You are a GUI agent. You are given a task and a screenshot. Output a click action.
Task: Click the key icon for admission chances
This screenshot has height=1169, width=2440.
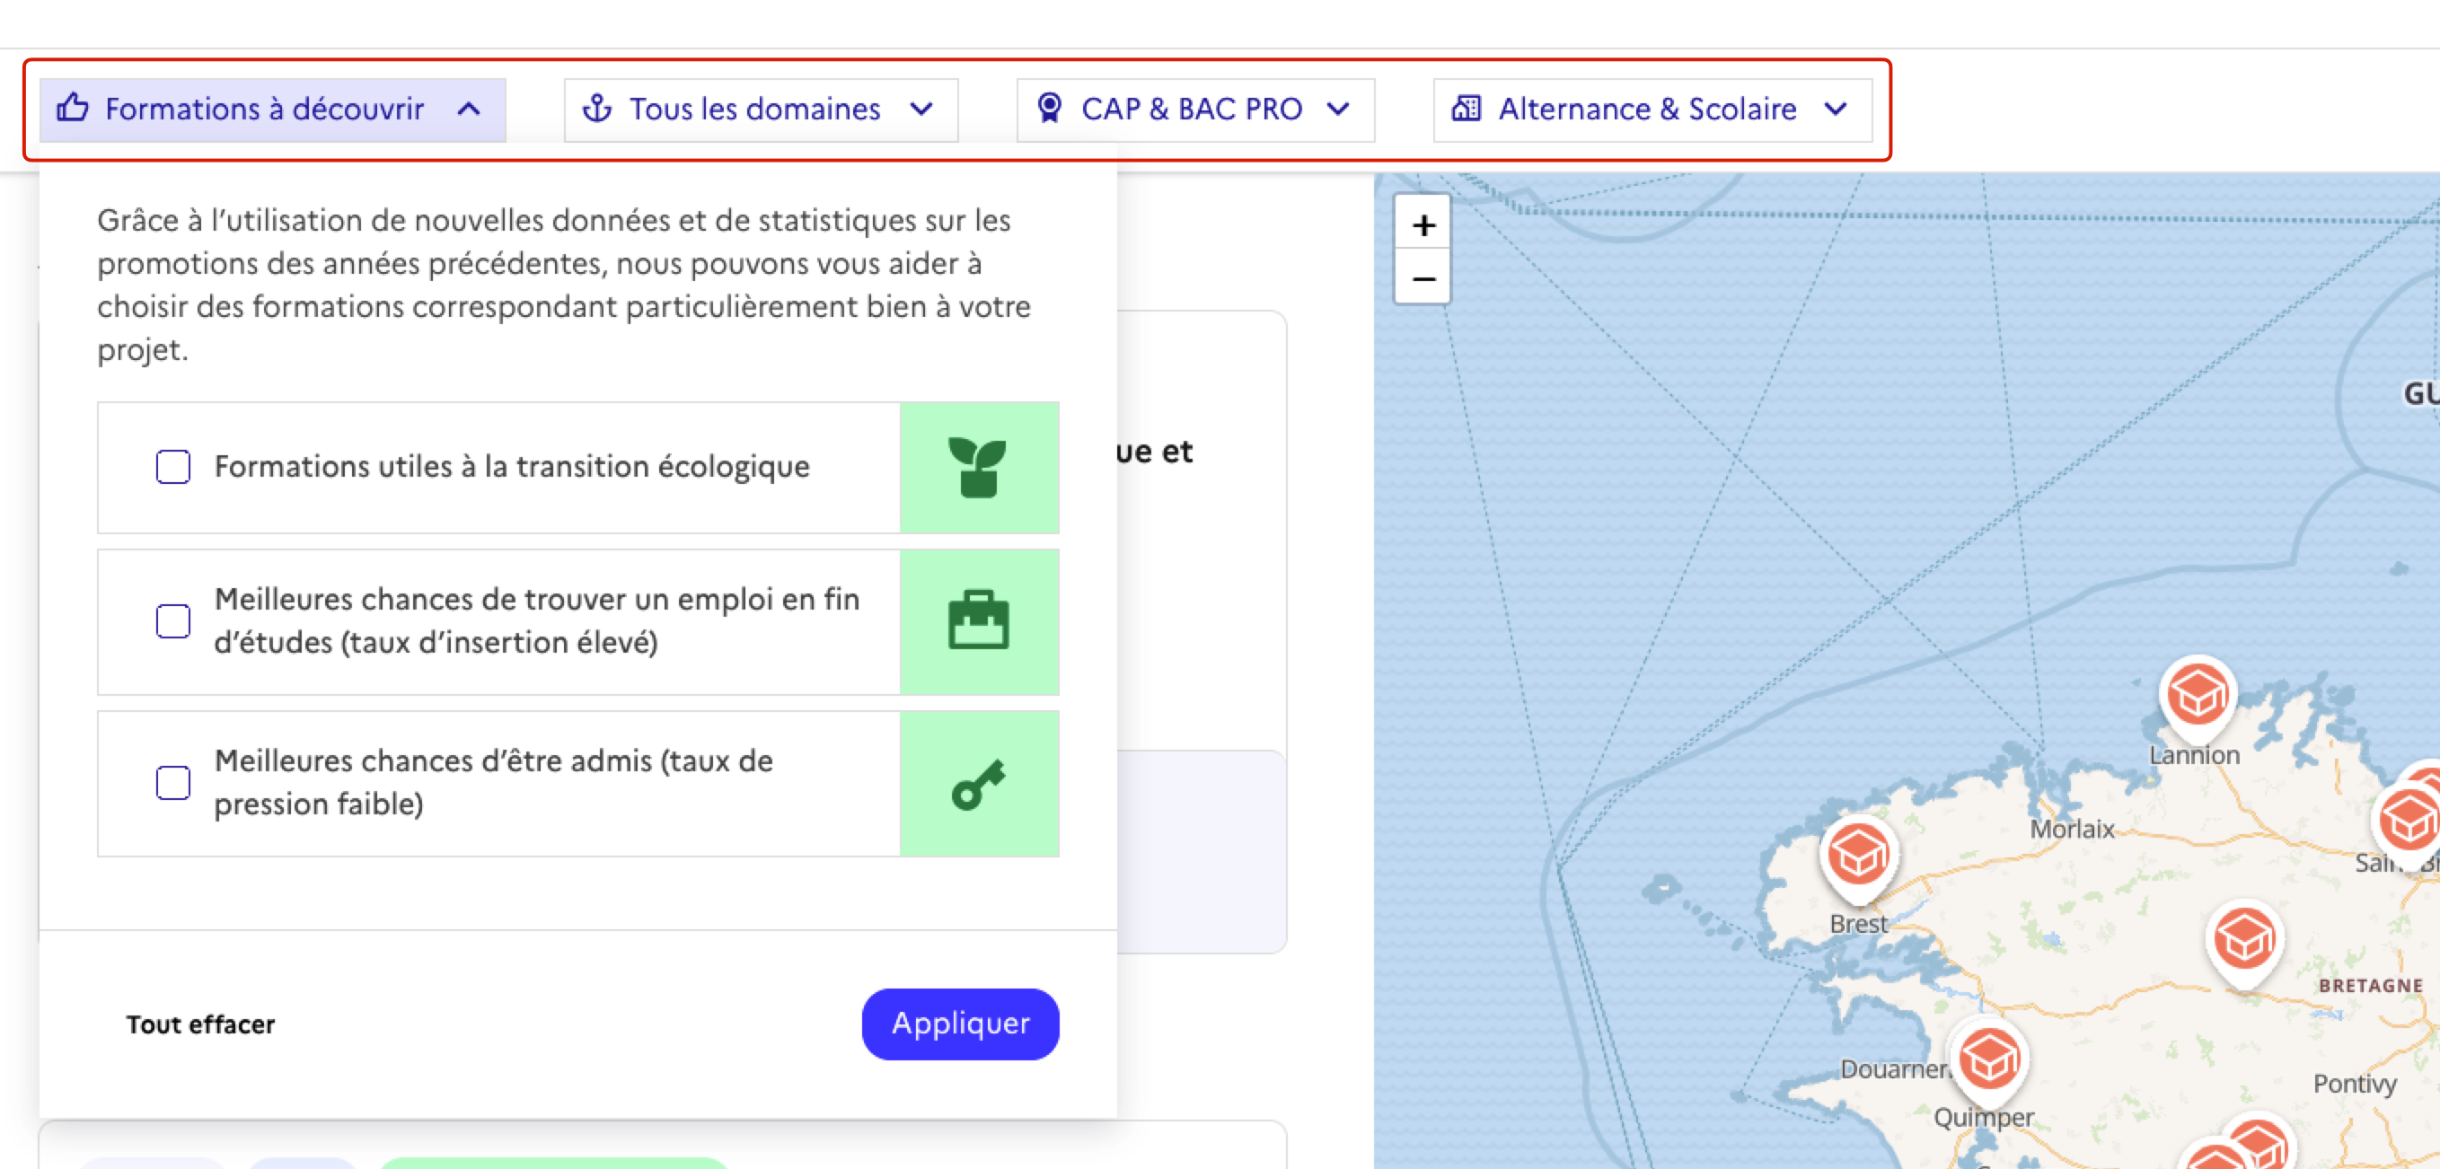click(977, 785)
